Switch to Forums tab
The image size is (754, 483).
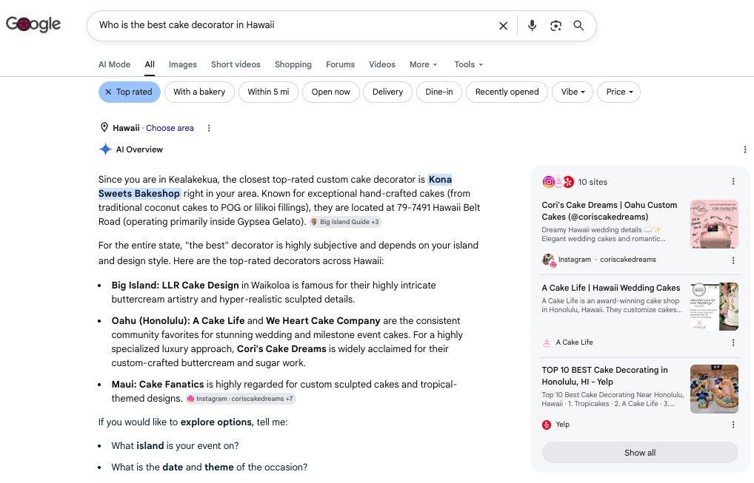(341, 64)
